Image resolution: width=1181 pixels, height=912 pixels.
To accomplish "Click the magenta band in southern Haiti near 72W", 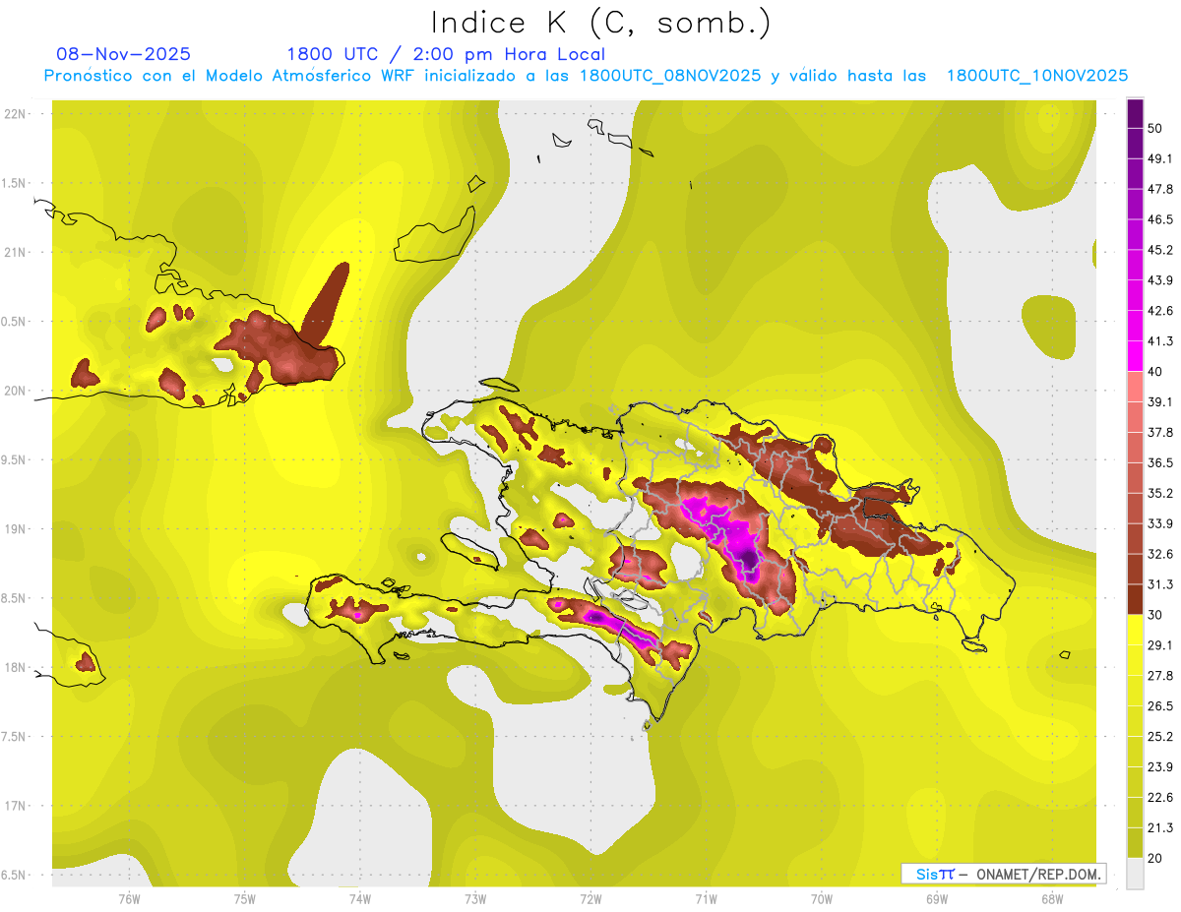I will [x=596, y=617].
